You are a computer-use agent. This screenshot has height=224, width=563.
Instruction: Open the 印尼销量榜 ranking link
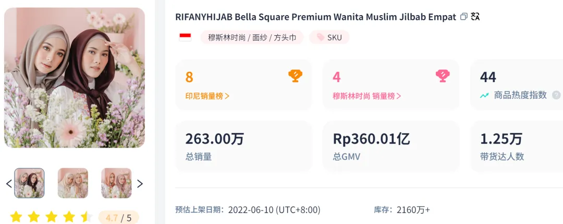pyautogui.click(x=207, y=96)
